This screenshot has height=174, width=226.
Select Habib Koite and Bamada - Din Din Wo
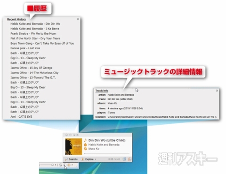click(x=35, y=24)
